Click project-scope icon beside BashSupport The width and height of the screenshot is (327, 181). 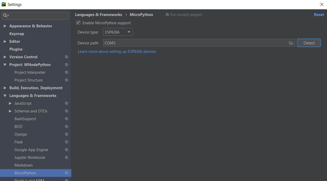(x=66, y=119)
